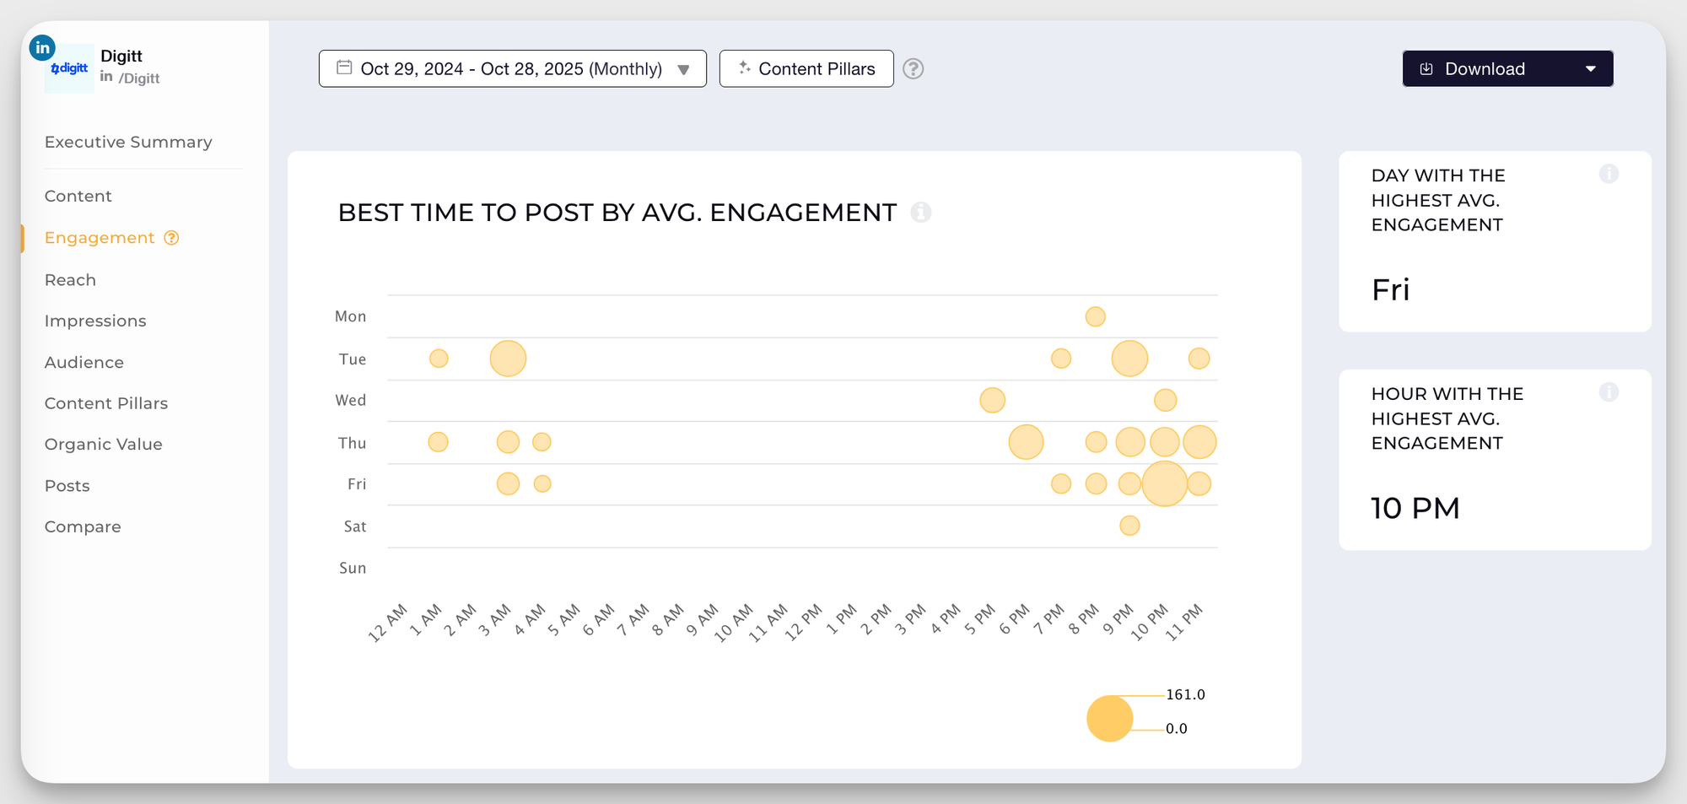Image resolution: width=1687 pixels, height=804 pixels.
Task: Click the LinkedIn platform icon
Action: [41, 47]
